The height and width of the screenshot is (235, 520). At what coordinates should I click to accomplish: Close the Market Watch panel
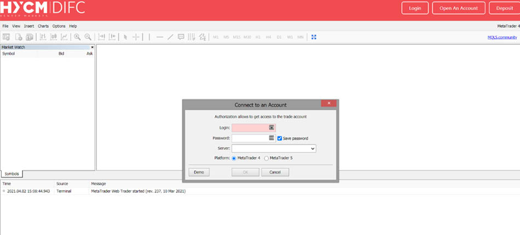coord(92,48)
